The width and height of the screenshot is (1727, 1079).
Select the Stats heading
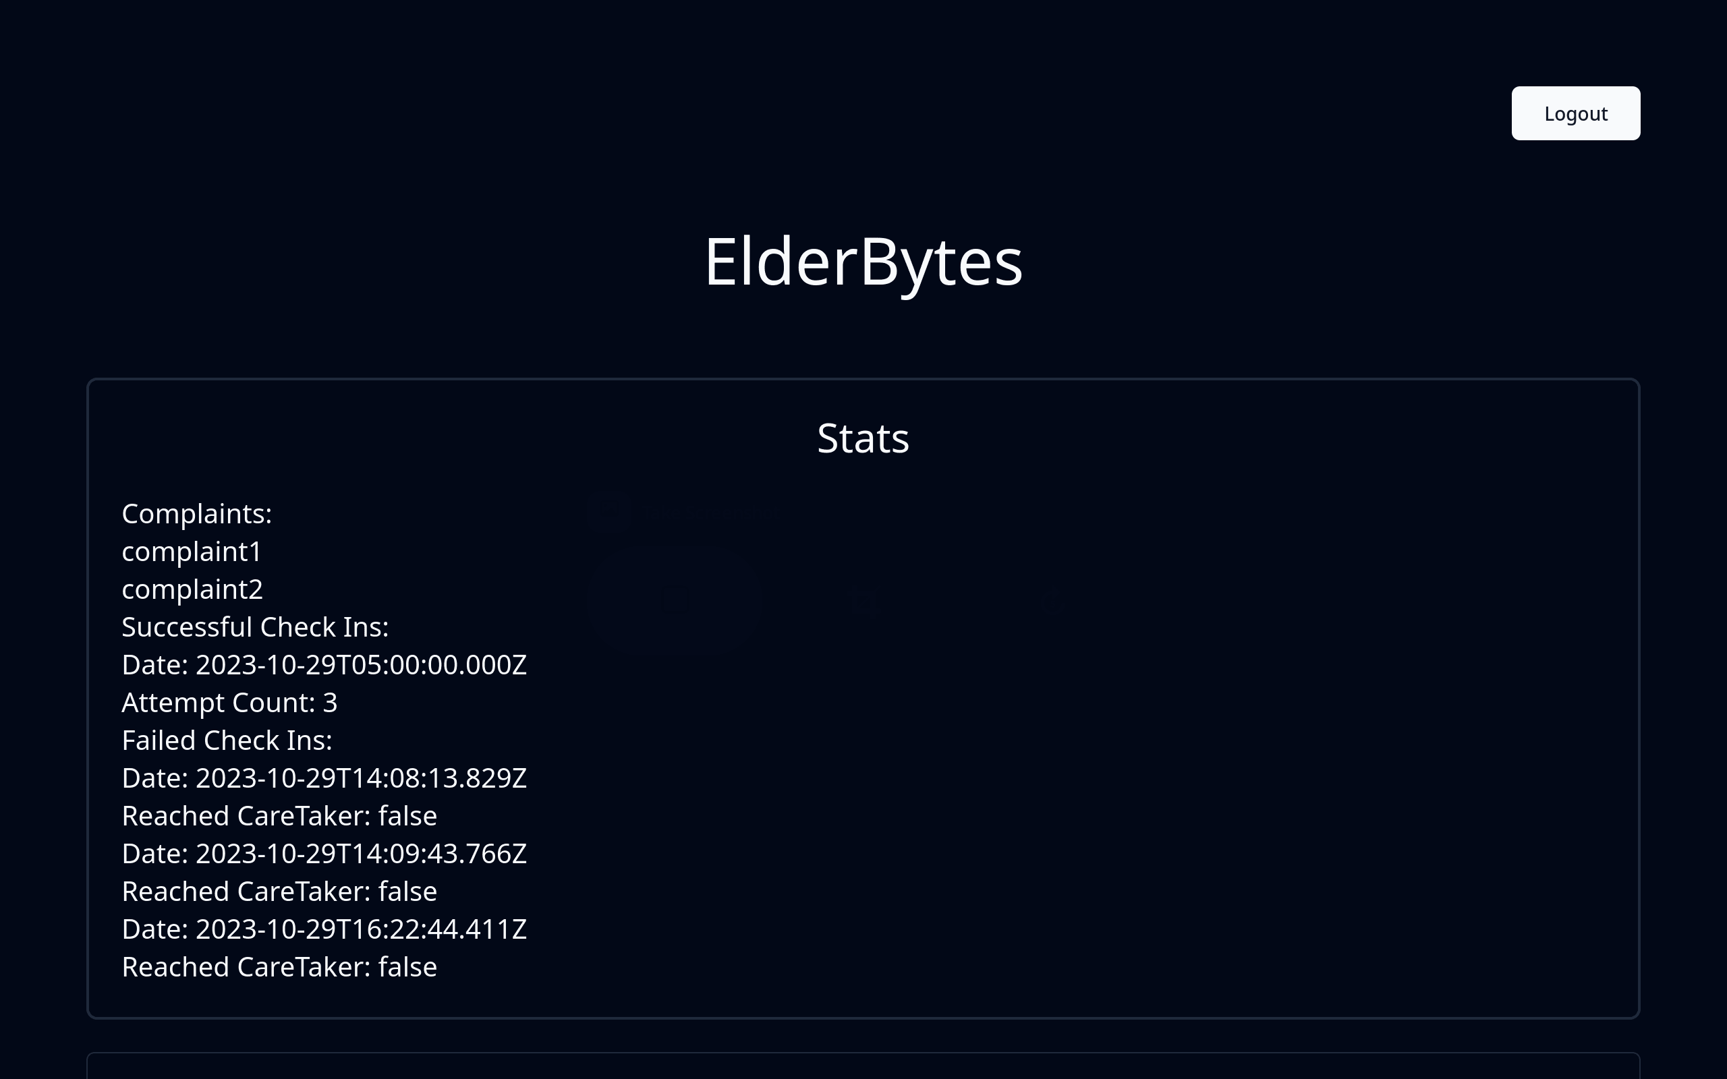(x=863, y=438)
